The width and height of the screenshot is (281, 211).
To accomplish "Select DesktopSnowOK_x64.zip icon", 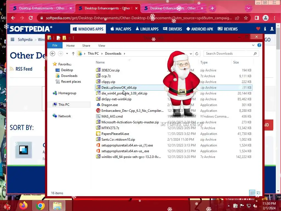I will click(x=98, y=87).
